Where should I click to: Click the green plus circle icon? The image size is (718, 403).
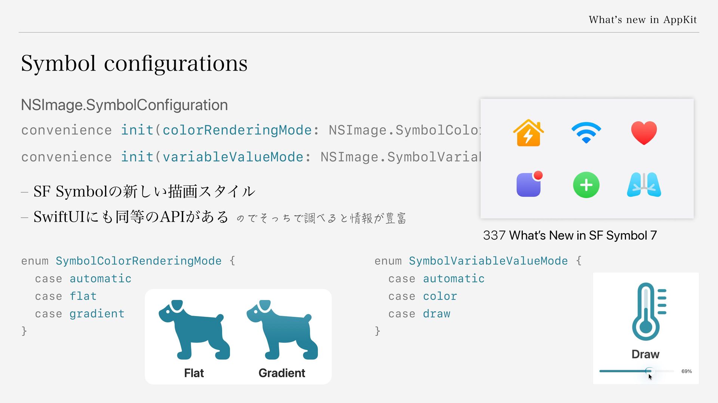tap(586, 185)
